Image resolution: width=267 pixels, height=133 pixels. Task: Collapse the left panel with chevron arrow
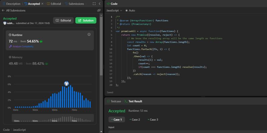click(x=99, y=4)
